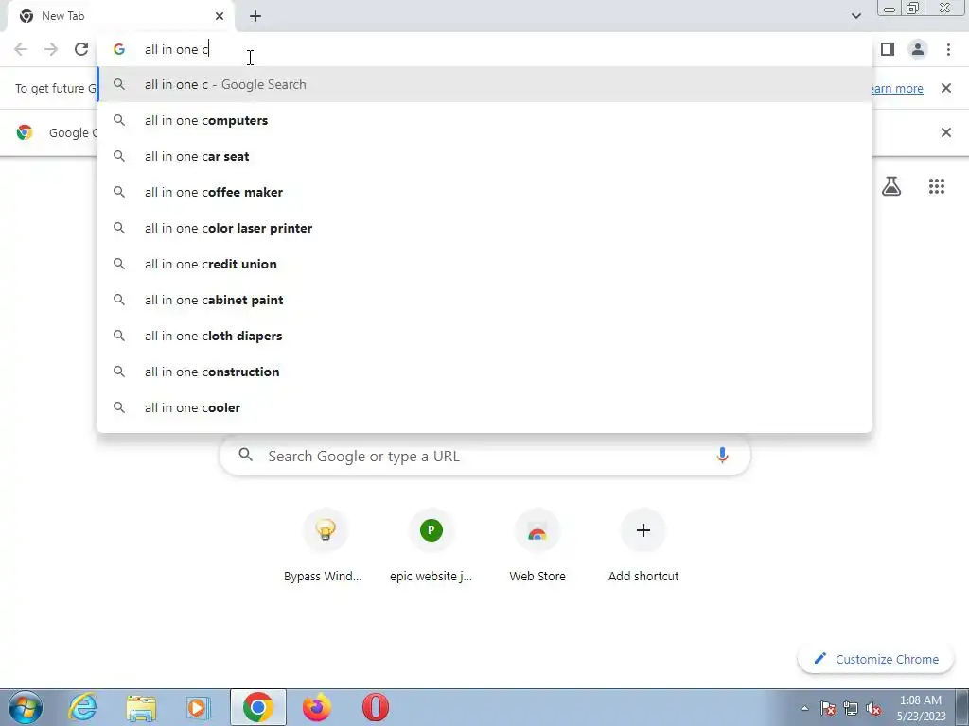Screen dimensions: 969x726
Task: Select 'all in one c - Google Search' suggestion
Action: pos(484,84)
